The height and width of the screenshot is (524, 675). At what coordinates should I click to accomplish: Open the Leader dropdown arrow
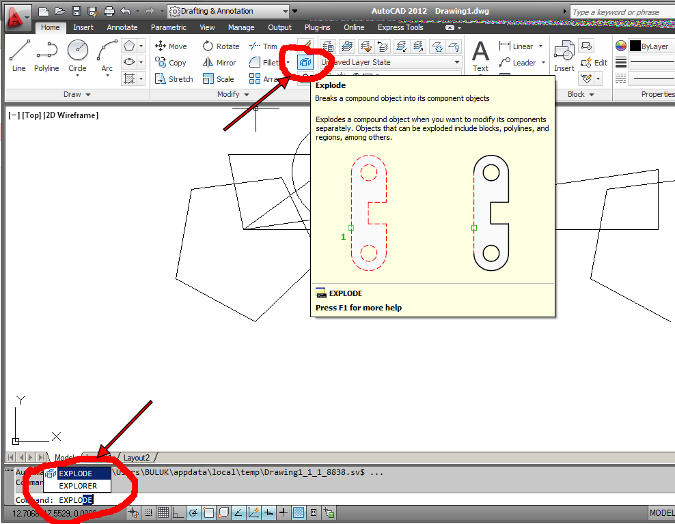pyautogui.click(x=543, y=63)
